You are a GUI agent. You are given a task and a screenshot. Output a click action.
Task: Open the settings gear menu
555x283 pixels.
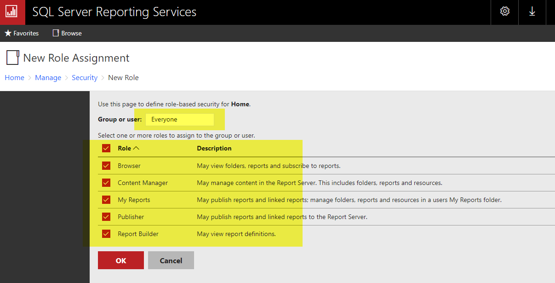point(504,12)
